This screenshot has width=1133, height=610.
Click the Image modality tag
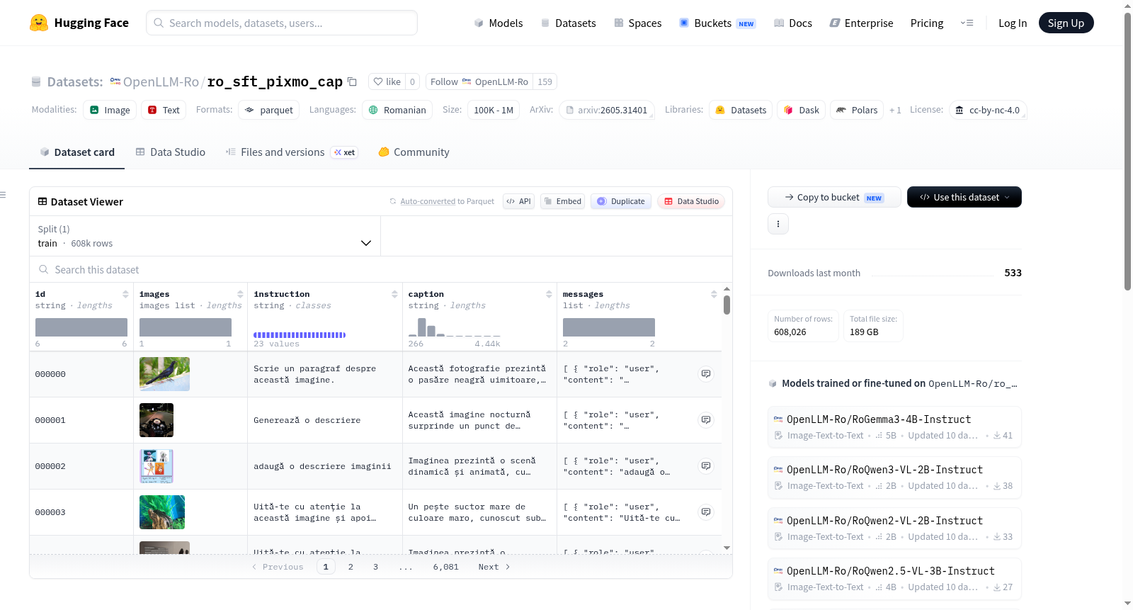coord(110,110)
